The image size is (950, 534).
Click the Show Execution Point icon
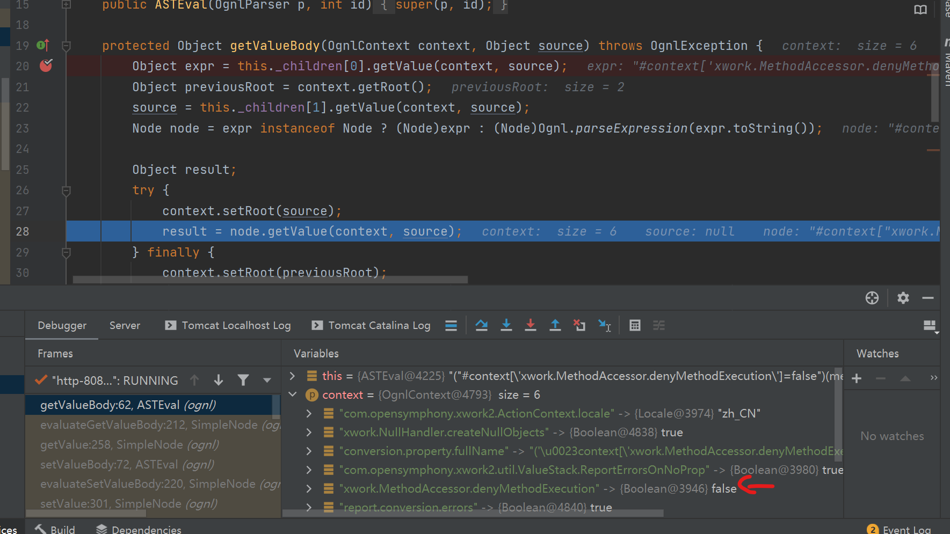[451, 325]
